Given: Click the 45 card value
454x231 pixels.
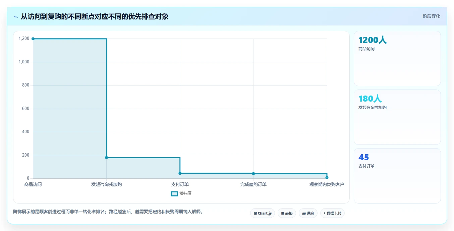Looking at the screenshot, I should [364, 157].
